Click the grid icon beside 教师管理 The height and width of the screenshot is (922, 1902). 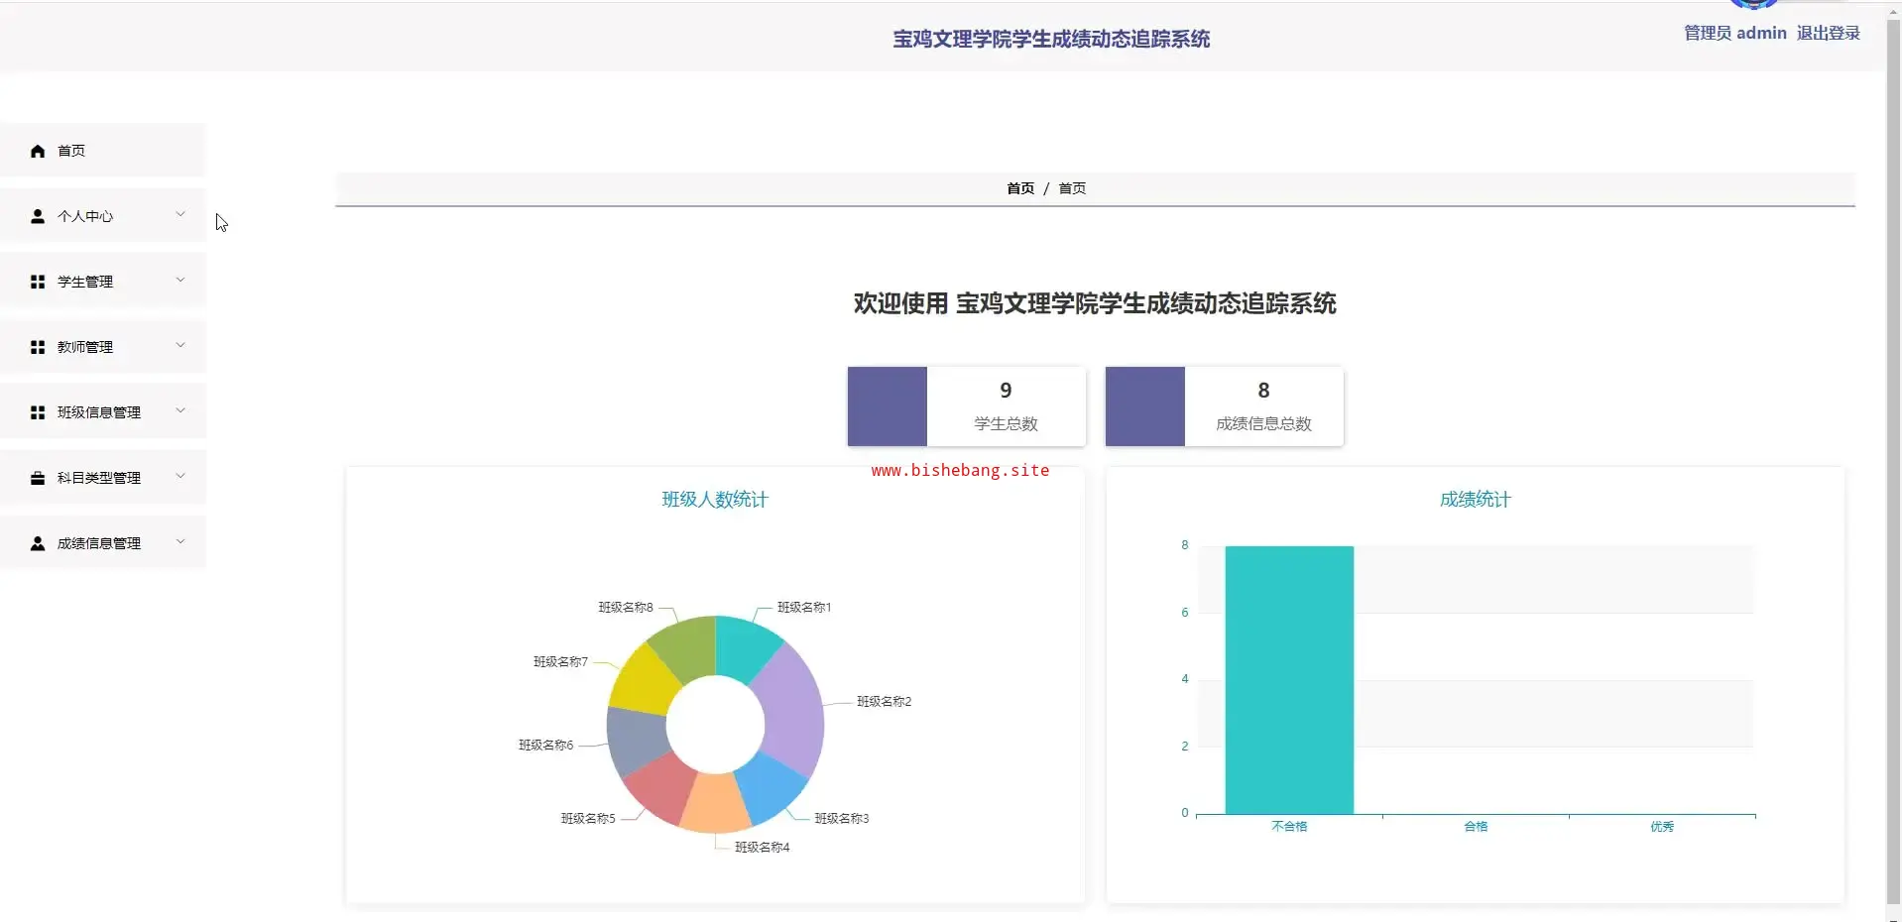click(38, 347)
